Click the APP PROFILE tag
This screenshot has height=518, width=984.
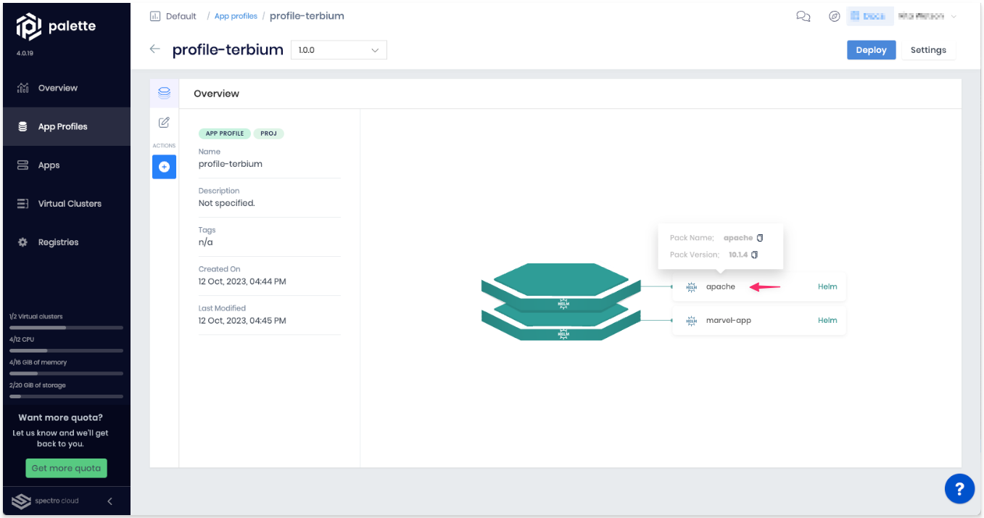pos(225,133)
